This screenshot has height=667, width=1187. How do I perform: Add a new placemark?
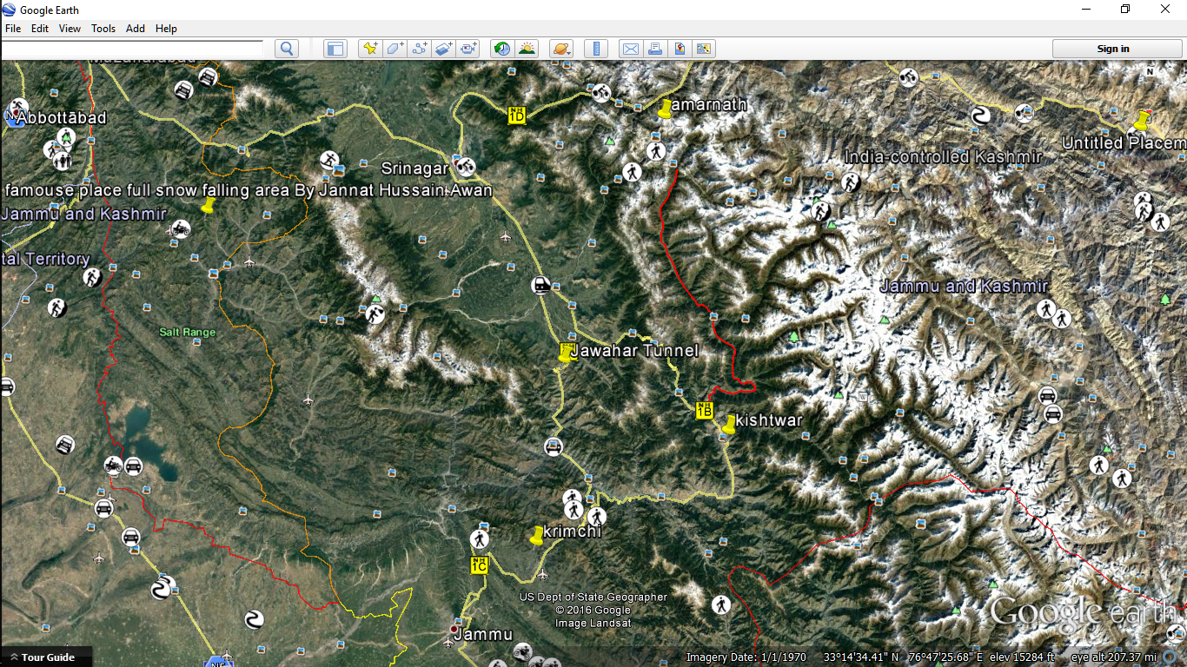tap(370, 49)
